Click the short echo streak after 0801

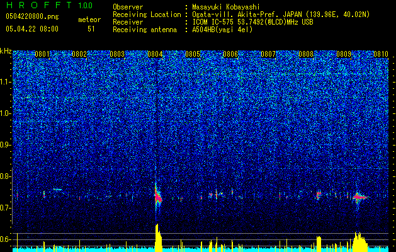(x=57, y=190)
